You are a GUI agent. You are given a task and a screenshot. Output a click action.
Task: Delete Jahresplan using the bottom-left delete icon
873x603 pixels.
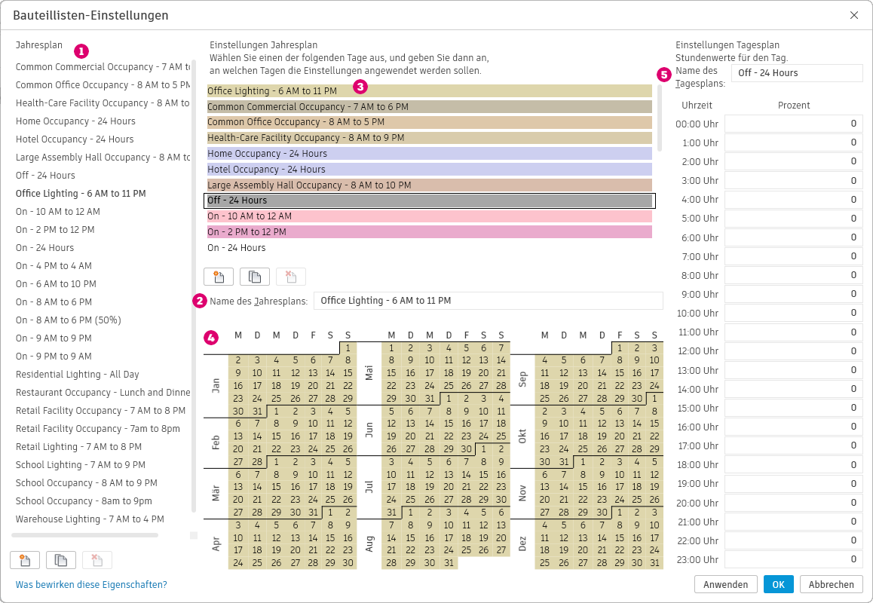pos(97,560)
